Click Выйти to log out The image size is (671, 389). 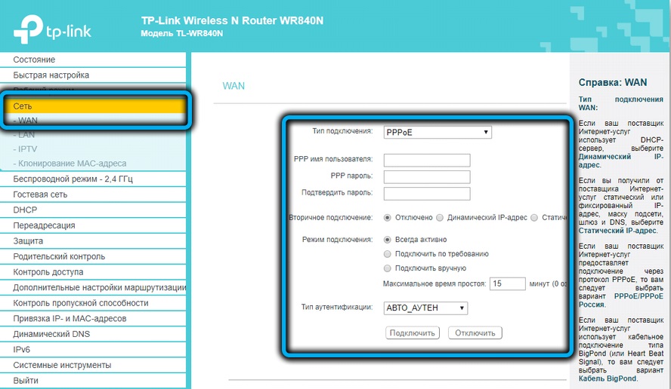point(93,381)
